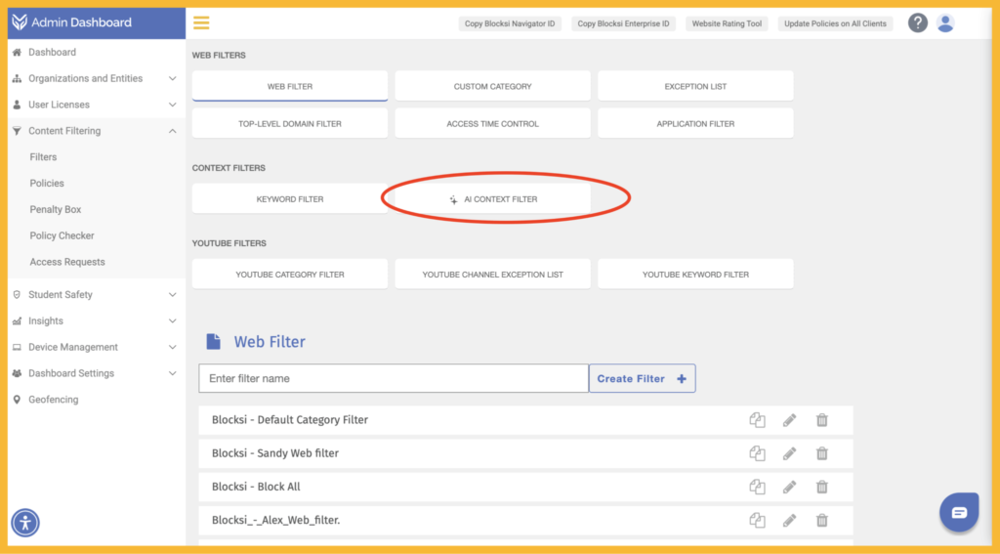Delete the Blocksi - Block All filter

point(822,487)
